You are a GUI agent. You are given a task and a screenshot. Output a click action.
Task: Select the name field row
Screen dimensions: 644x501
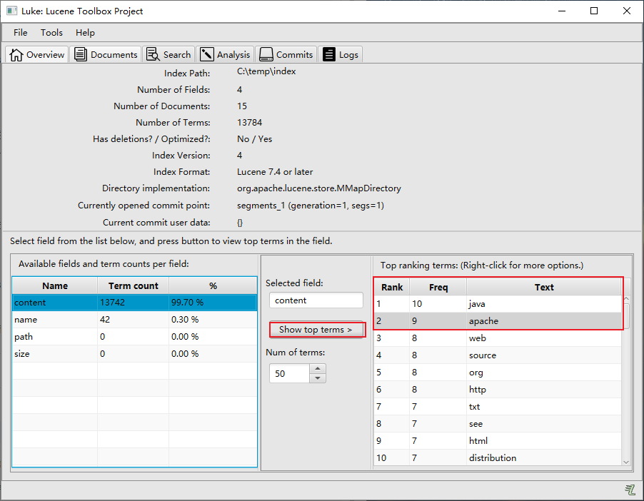(x=135, y=320)
